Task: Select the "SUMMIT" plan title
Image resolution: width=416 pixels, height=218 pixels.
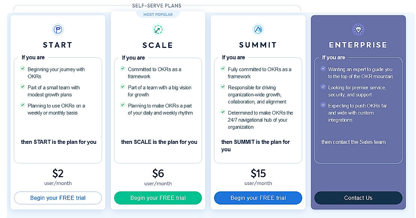Action: click(x=258, y=45)
